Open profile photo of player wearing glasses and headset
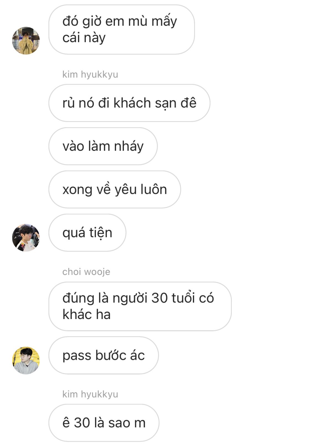The image size is (324, 446). tap(26, 238)
